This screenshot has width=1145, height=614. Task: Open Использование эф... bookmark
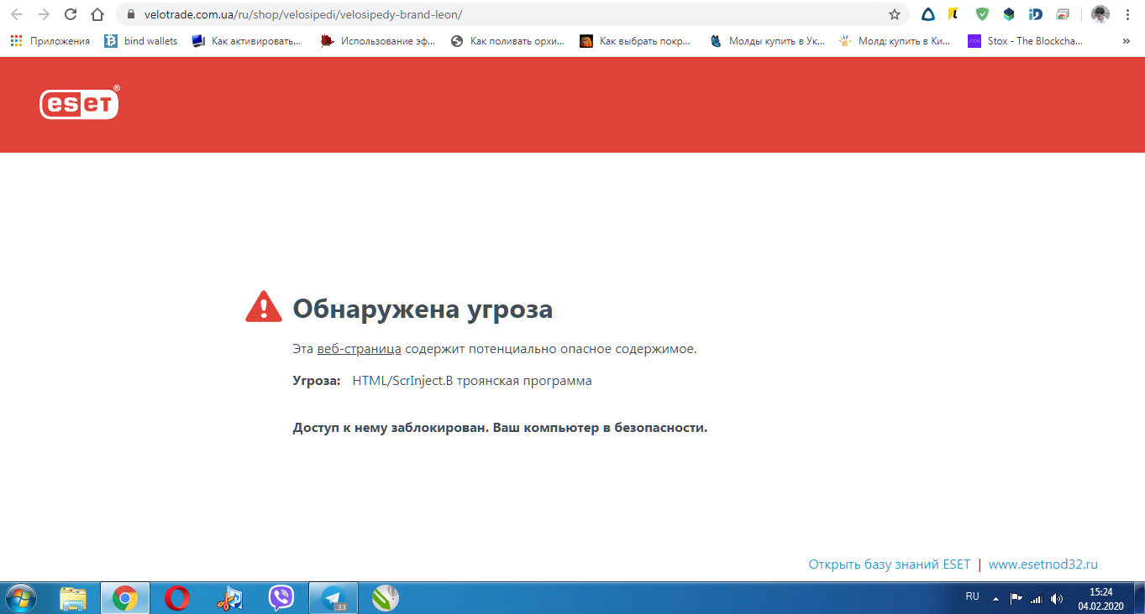point(379,40)
